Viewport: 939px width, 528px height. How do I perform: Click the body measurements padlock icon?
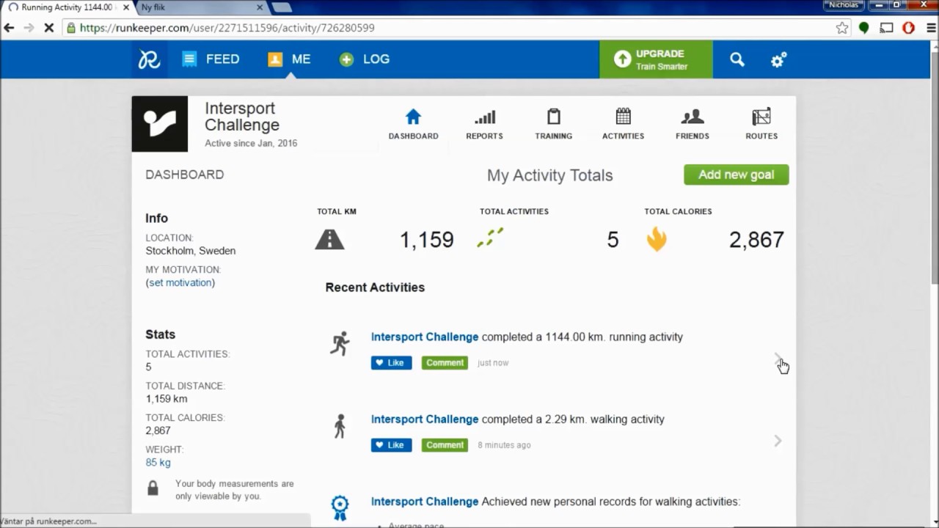click(x=153, y=488)
